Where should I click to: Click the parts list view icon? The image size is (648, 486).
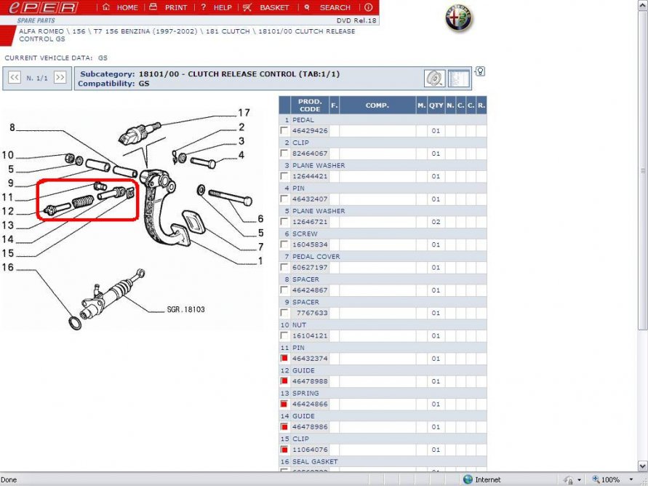click(x=458, y=78)
